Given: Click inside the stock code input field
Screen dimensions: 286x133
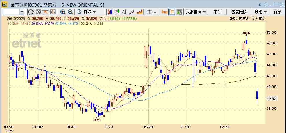Looking at the screenshot, I should coord(11,12).
